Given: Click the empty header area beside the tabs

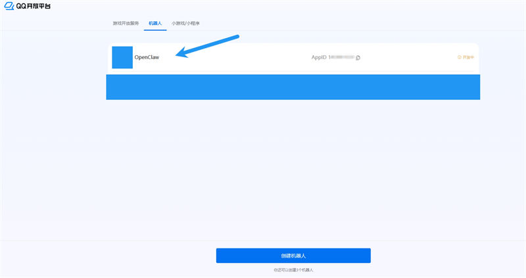Looking at the screenshot, I should 362,23.
